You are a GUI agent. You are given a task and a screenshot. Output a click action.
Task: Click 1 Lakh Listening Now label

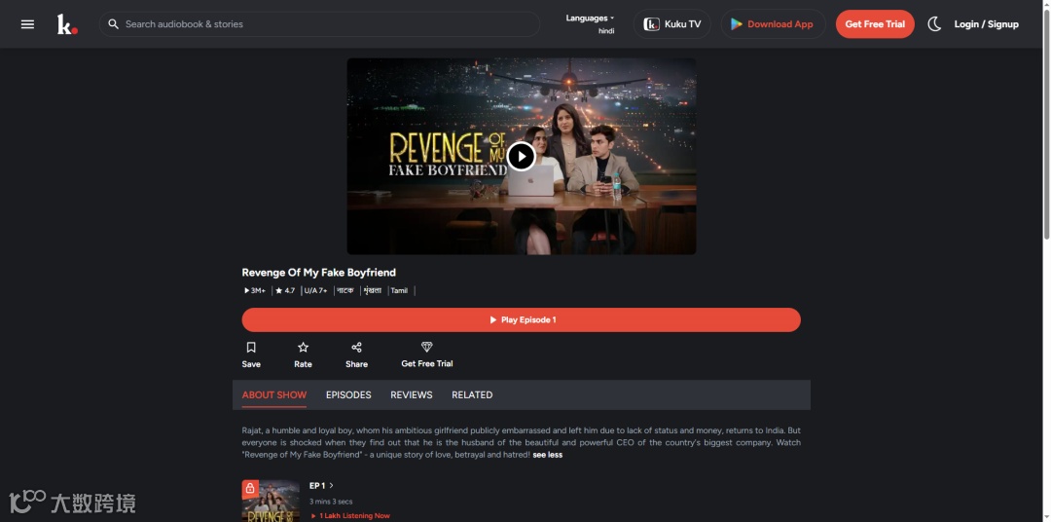[350, 516]
